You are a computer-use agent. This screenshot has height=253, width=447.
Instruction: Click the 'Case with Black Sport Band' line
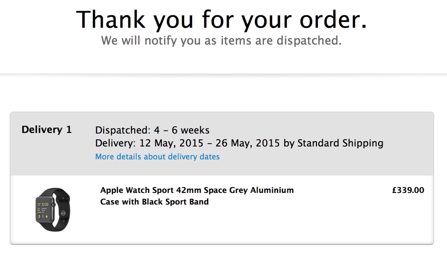(154, 202)
